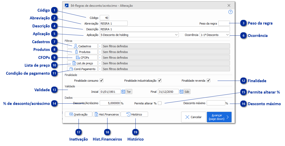The image size is (285, 146).
Task: Uncheck Finalidade consumo checkbox
Action: pos(102,81)
